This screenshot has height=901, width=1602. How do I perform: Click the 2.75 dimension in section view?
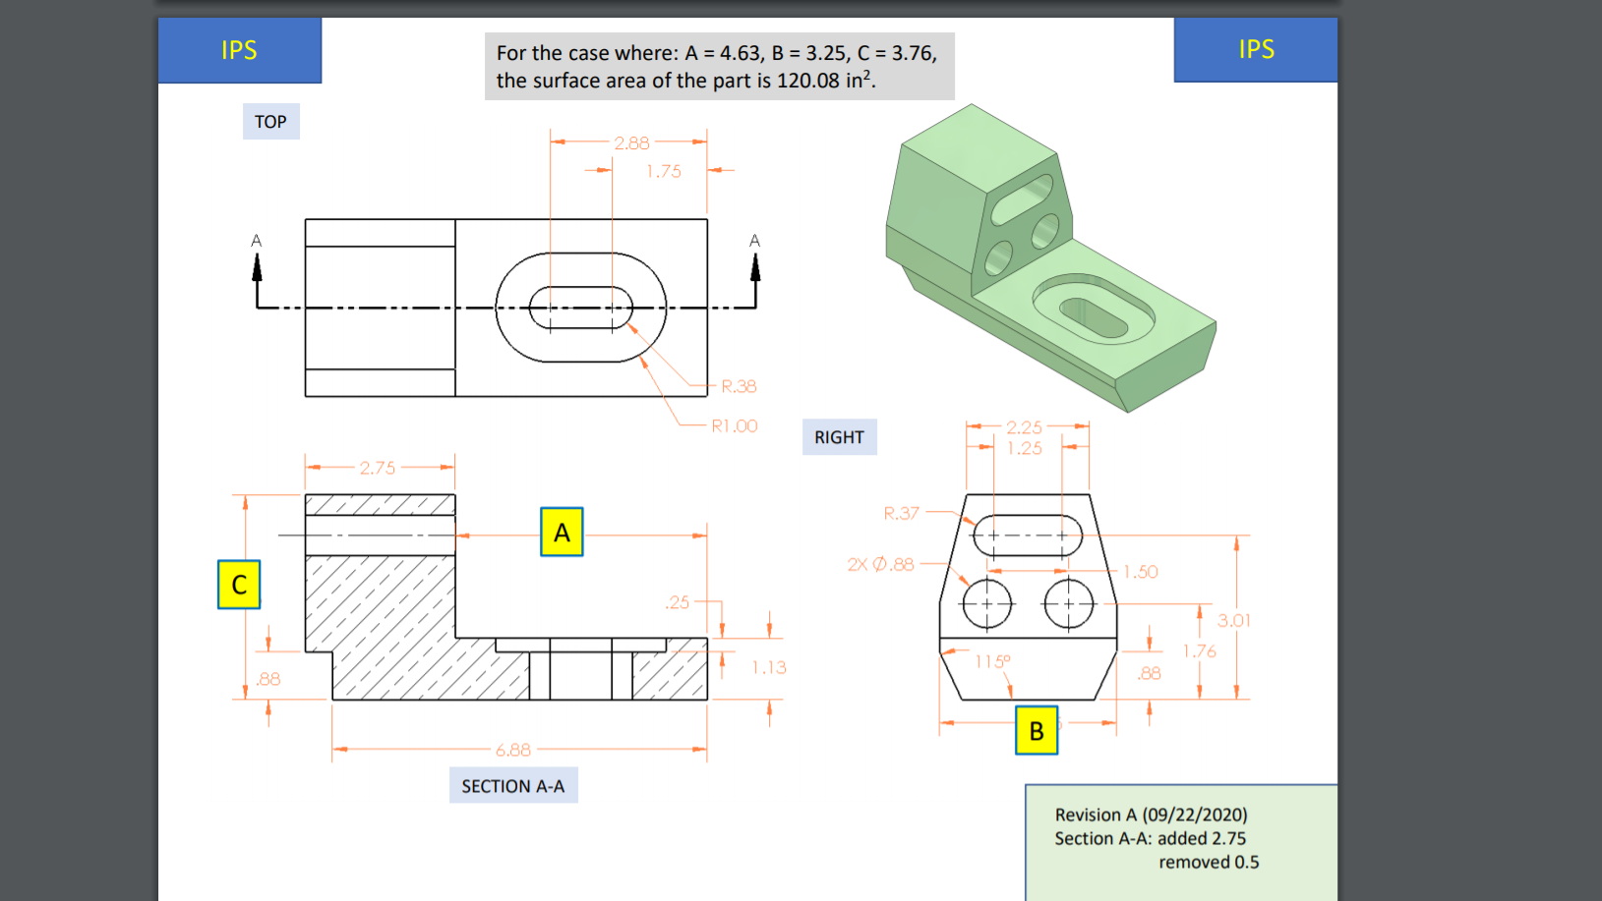(378, 468)
